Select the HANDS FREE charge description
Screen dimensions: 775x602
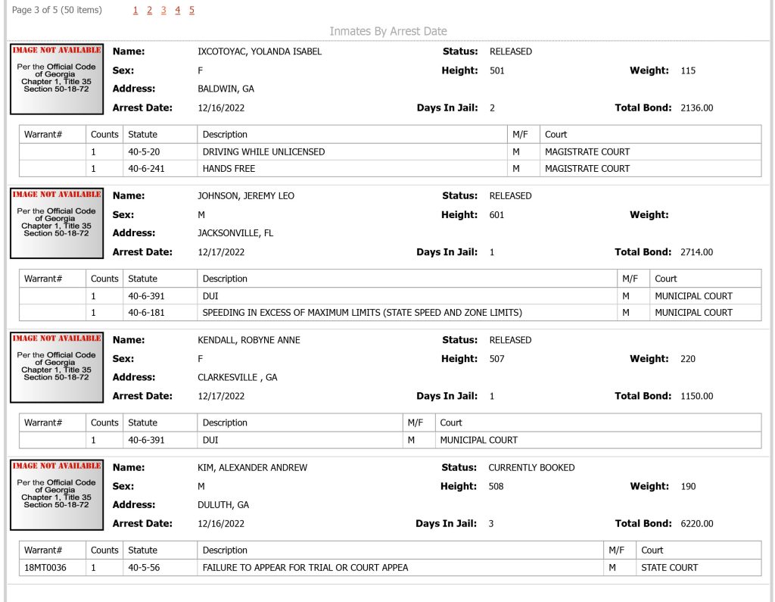pos(229,169)
